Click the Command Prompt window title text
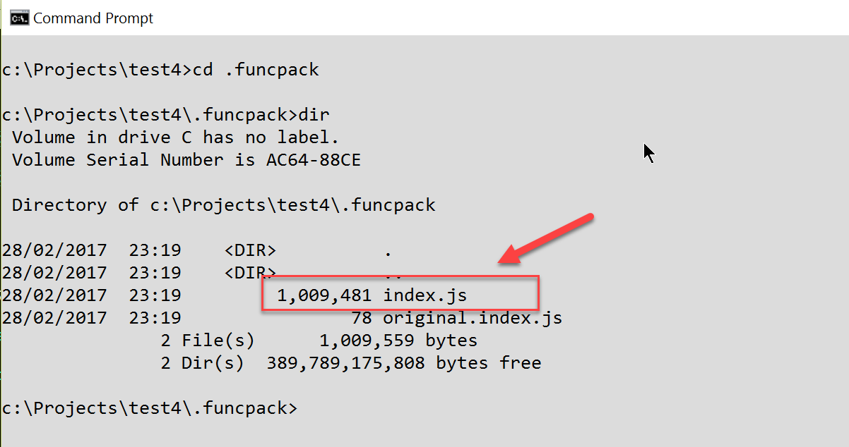Image resolution: width=849 pixels, height=447 pixels. (93, 18)
